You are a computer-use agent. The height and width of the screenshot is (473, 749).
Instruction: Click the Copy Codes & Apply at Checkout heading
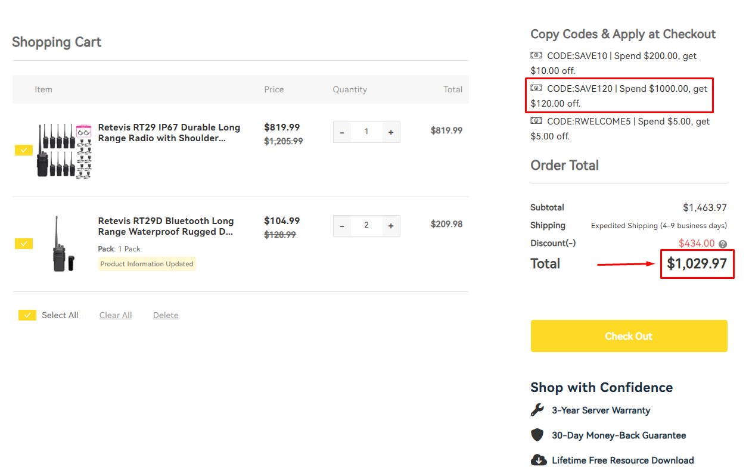623,34
